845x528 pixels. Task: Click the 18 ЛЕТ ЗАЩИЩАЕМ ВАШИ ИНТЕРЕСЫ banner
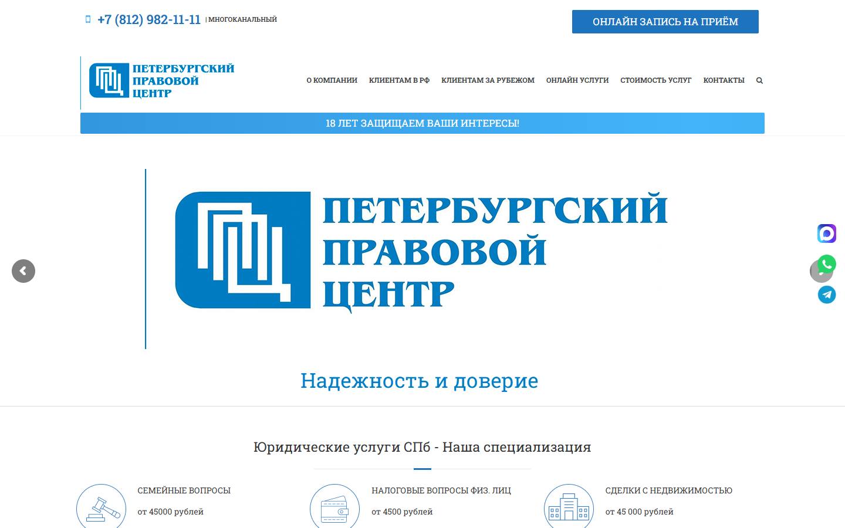pyautogui.click(x=422, y=123)
